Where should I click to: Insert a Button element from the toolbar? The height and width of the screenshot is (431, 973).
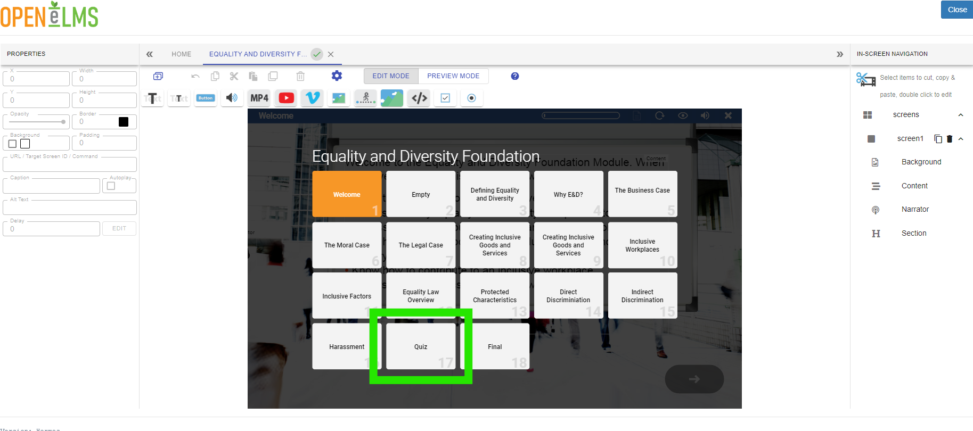(206, 98)
